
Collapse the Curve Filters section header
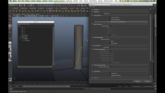92,45
